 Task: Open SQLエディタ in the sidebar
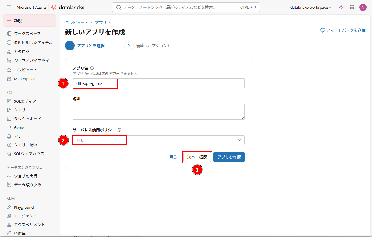coord(25,101)
